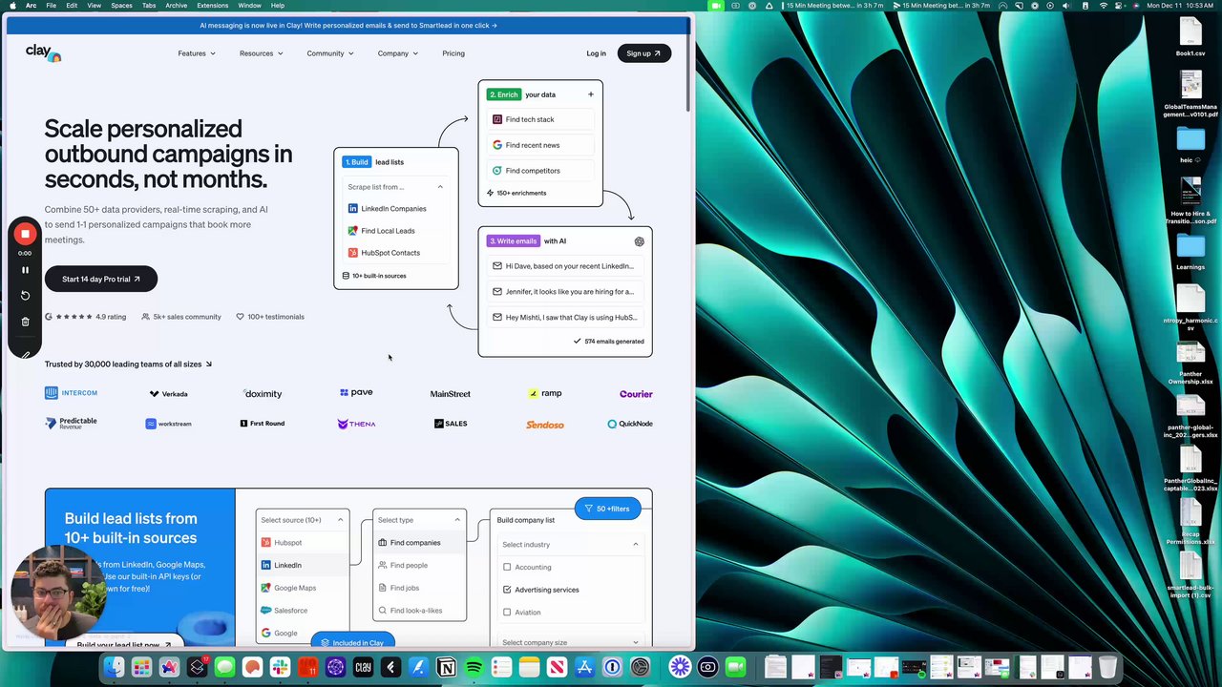The height and width of the screenshot is (687, 1222).
Task: Click the LinkedIn Companies icon in the Build card
Action: click(352, 208)
